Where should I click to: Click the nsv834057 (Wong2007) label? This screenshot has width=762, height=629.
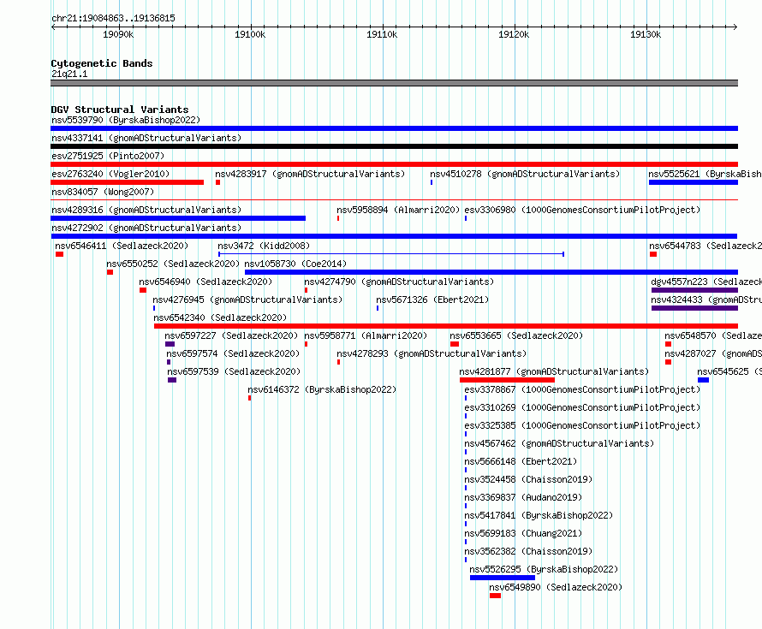pos(103,192)
